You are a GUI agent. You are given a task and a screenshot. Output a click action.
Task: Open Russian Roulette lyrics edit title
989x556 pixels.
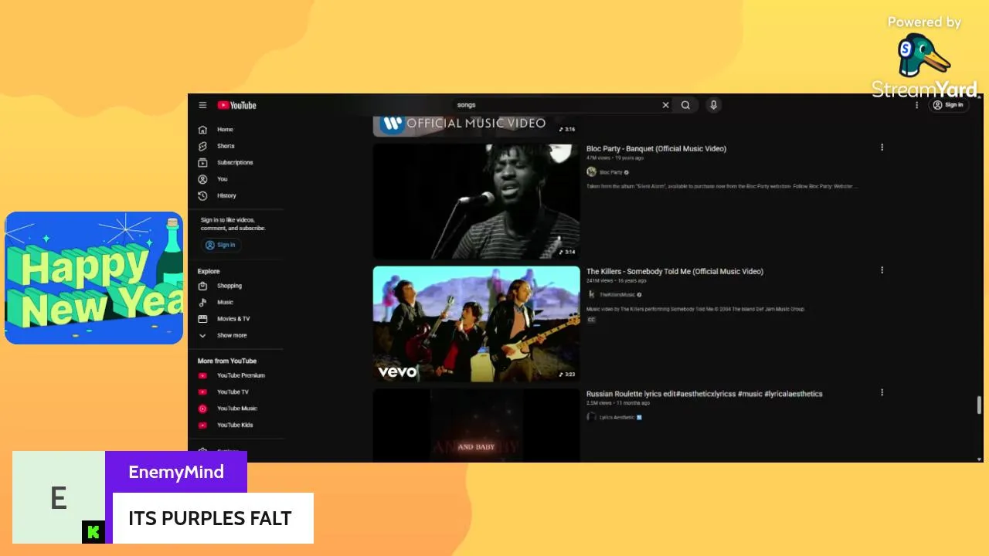click(x=704, y=394)
